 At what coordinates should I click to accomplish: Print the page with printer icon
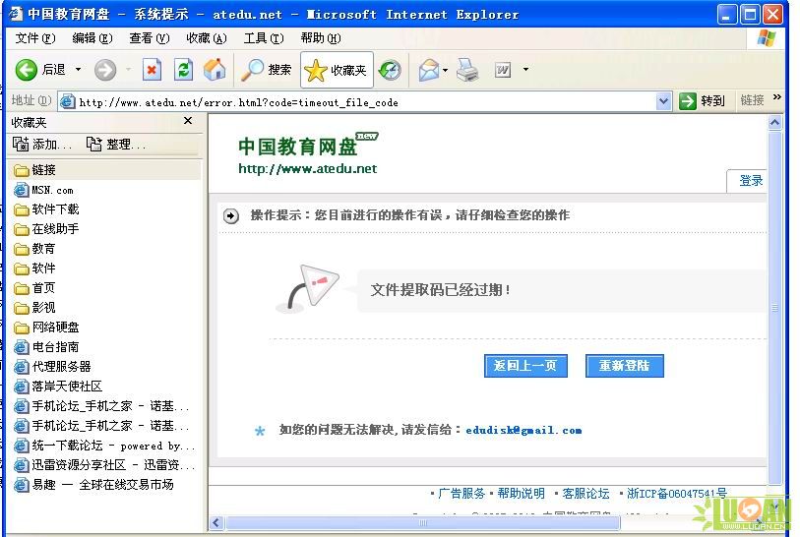[x=466, y=70]
